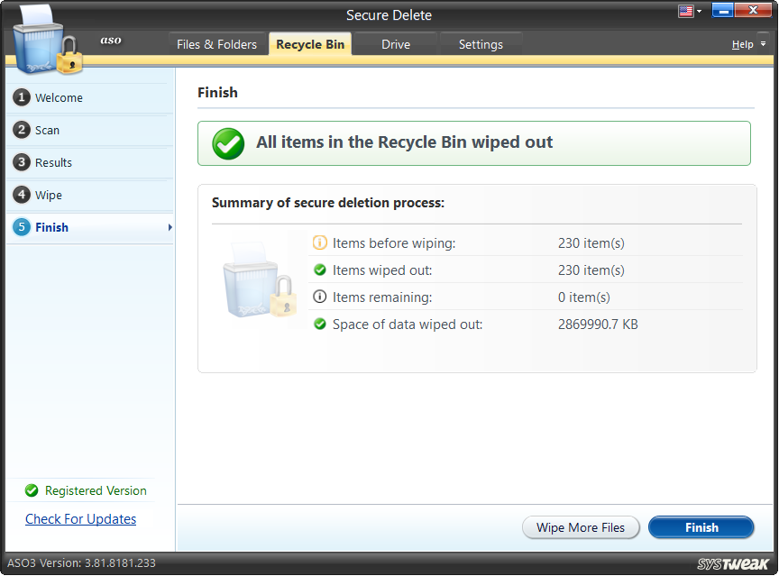The width and height of the screenshot is (779, 576).
Task: Open the Help dropdown menu
Action: (745, 43)
